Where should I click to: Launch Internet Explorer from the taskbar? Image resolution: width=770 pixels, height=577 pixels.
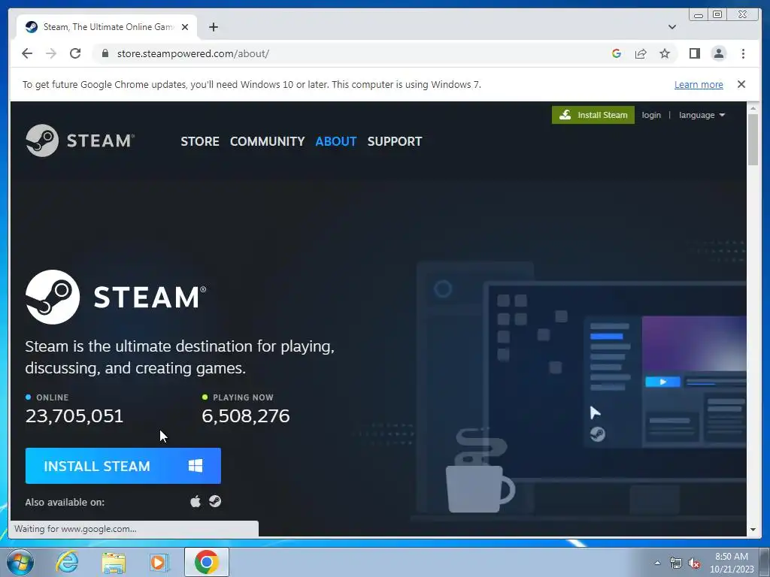[67, 562]
